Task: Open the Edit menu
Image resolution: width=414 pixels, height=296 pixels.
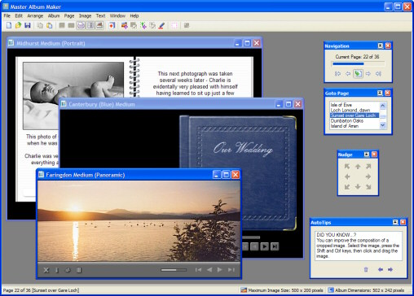Action: click(19, 15)
